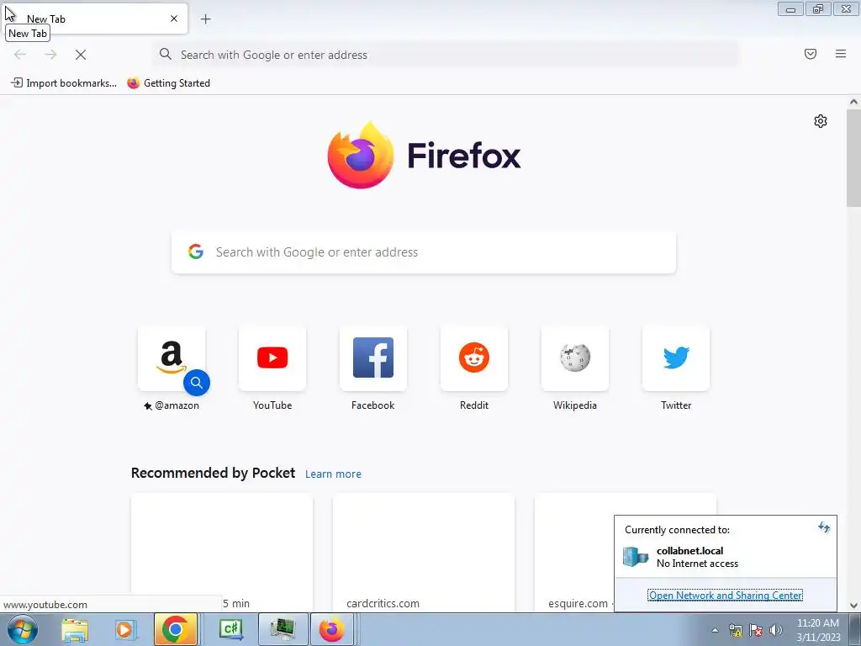The image size is (861, 646).
Task: Open Windows Explorer from taskbar
Action: tap(75, 629)
